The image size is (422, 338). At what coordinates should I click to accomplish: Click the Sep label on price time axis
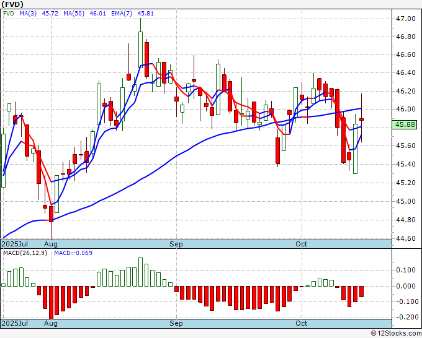pyautogui.click(x=176, y=245)
